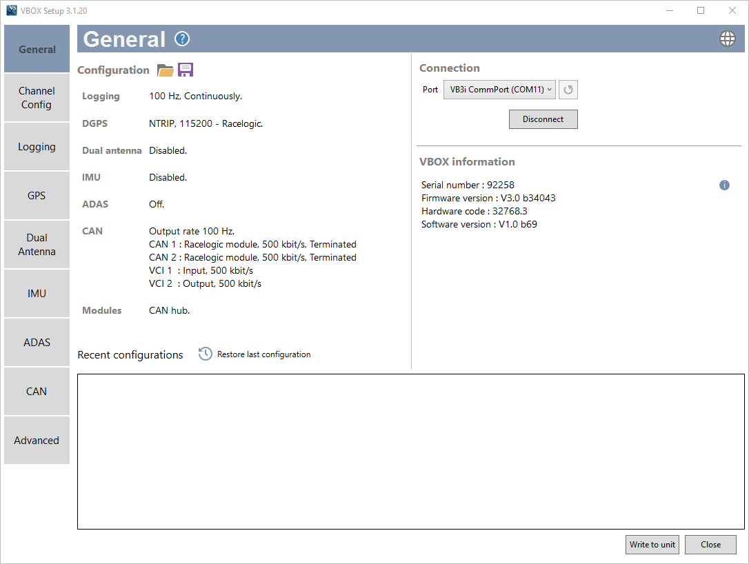Save configuration with purple floppy disk icon
749x564 pixels.
point(186,70)
